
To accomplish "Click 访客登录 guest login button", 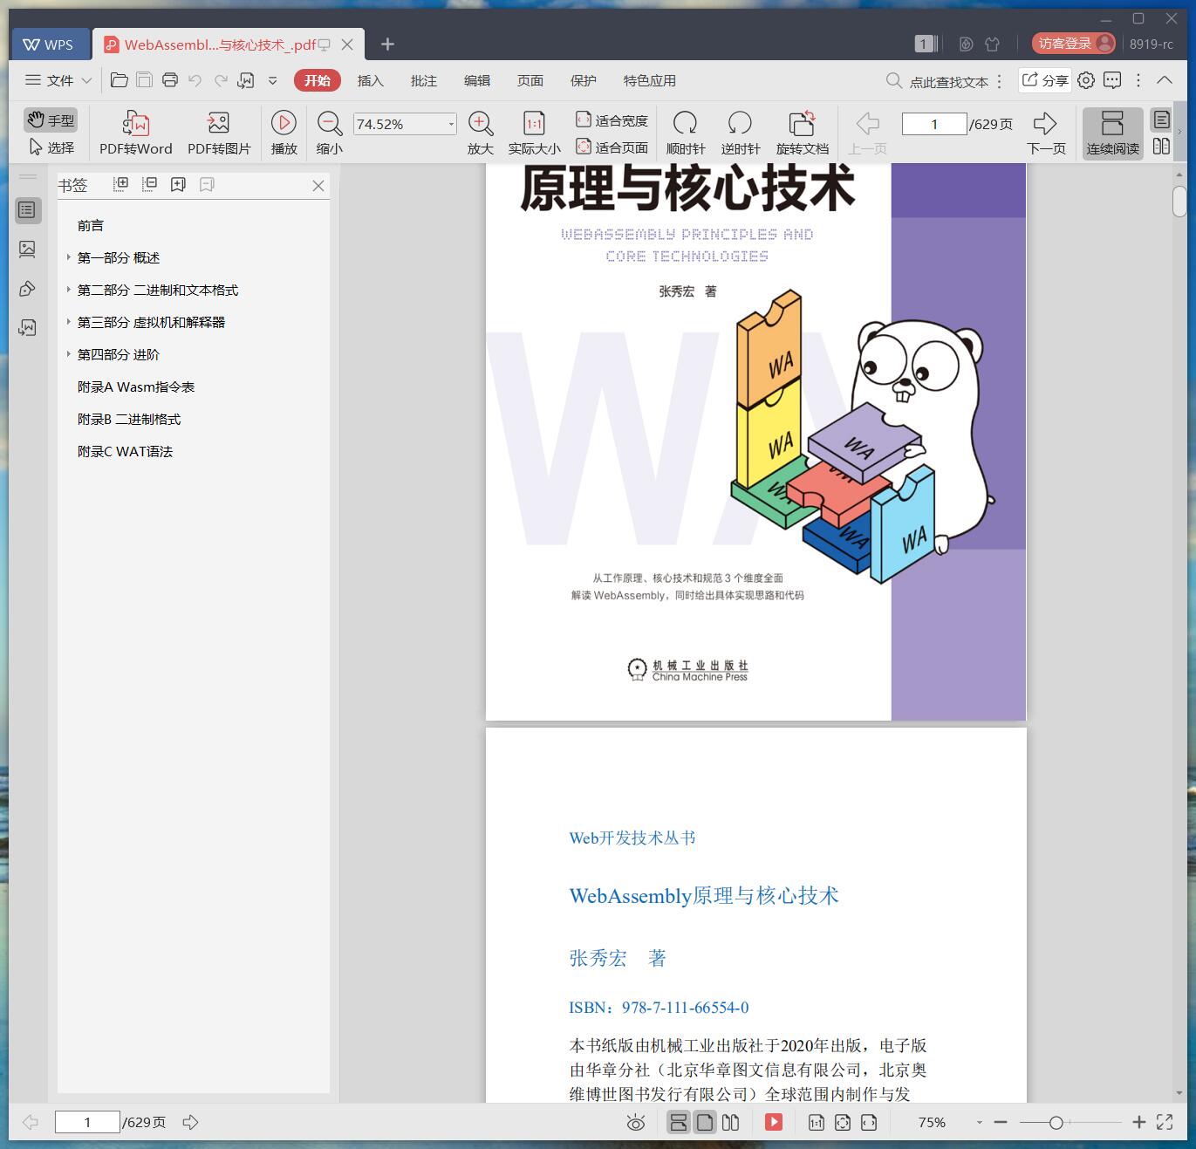I will pyautogui.click(x=1073, y=43).
